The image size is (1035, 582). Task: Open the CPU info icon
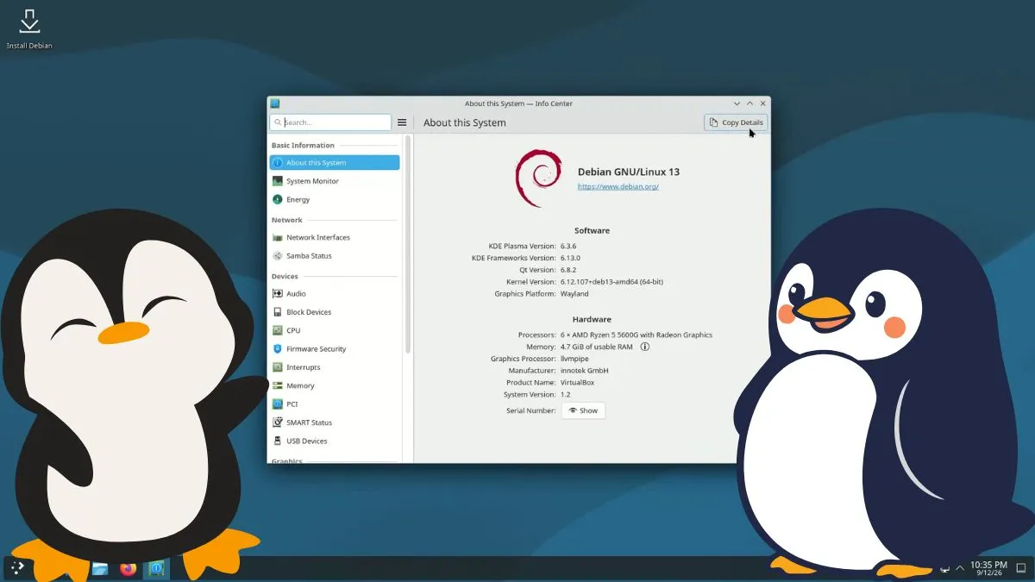tap(278, 330)
